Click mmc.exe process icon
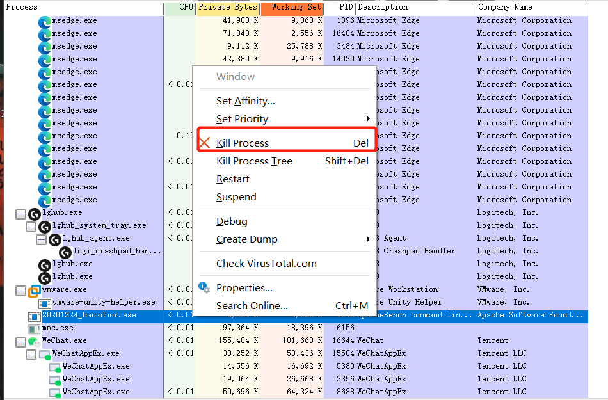Viewport: 608px width, 400px height. tap(35, 329)
